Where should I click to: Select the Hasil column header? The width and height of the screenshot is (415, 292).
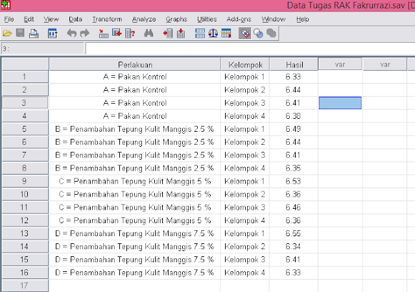294,65
